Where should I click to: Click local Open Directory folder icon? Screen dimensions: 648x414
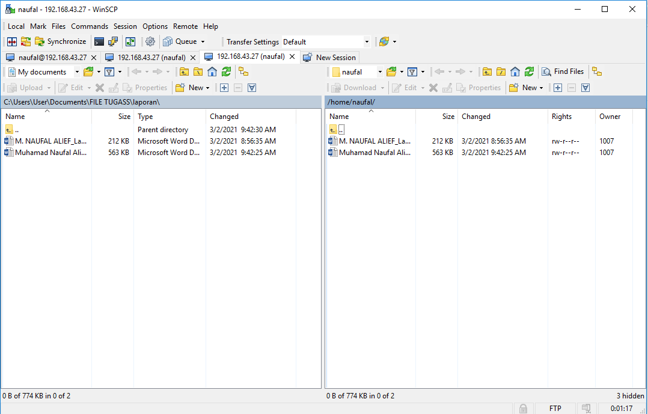point(88,72)
